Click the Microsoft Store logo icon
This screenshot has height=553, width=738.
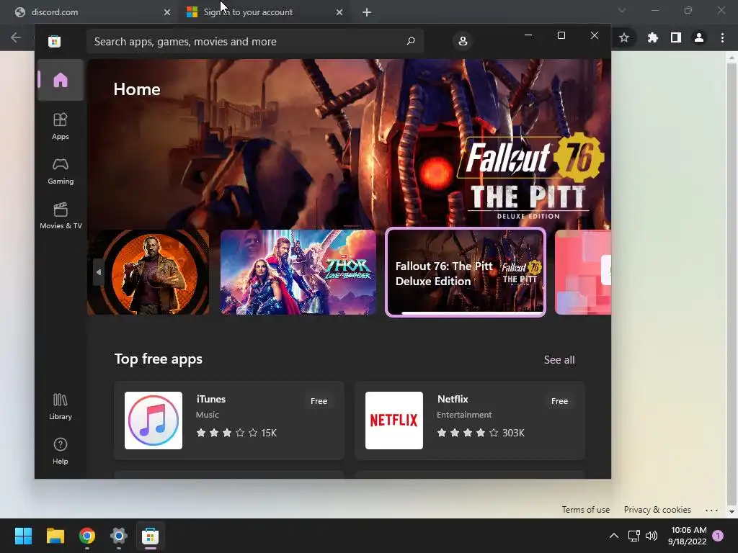pyautogui.click(x=54, y=41)
